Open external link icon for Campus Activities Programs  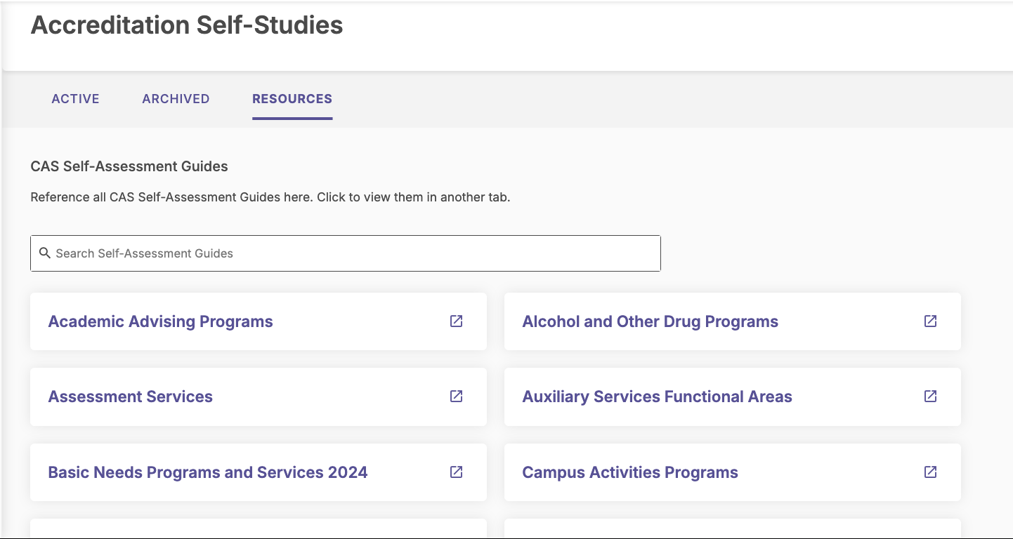(x=930, y=472)
